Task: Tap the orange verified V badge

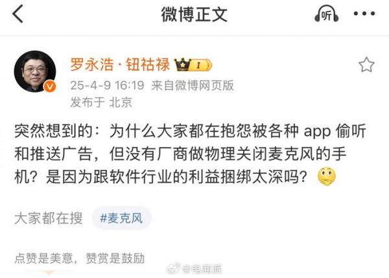Action: click(x=50, y=87)
